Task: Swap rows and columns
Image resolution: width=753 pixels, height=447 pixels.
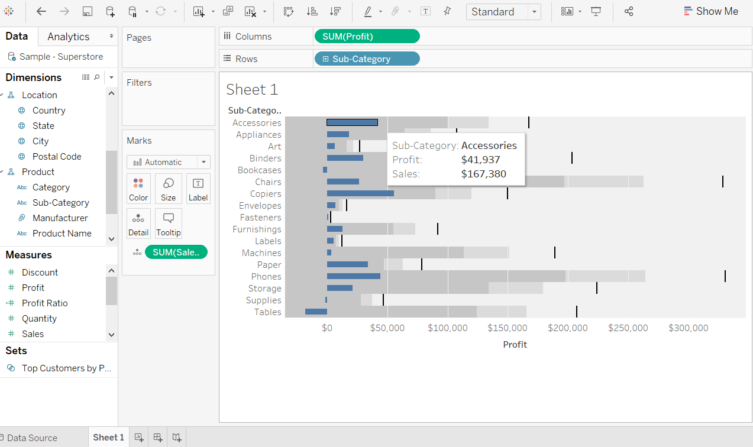Action: (289, 11)
